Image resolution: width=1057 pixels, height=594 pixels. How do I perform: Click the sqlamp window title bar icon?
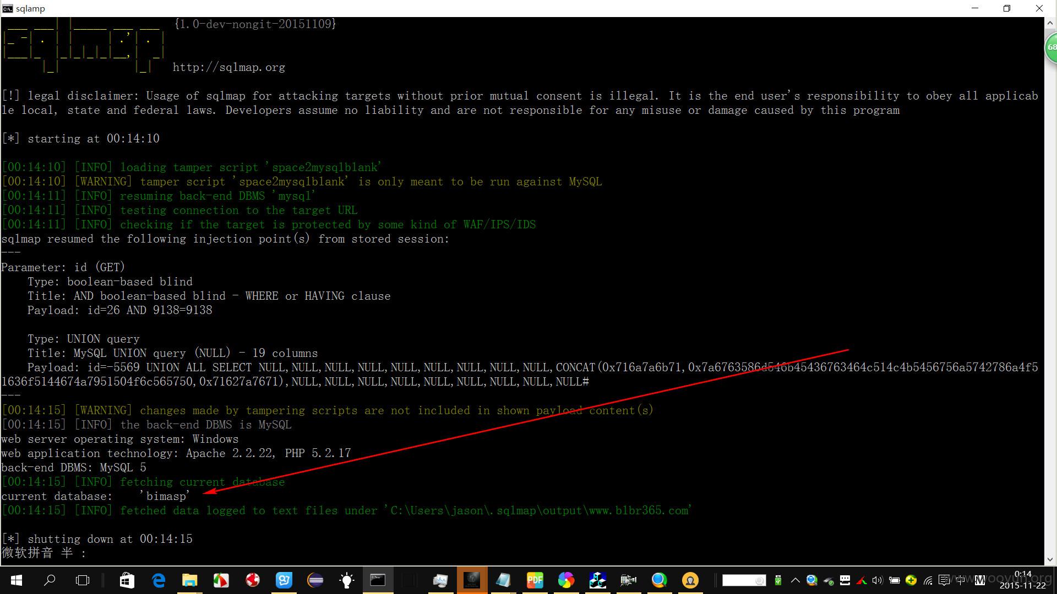click(7, 8)
